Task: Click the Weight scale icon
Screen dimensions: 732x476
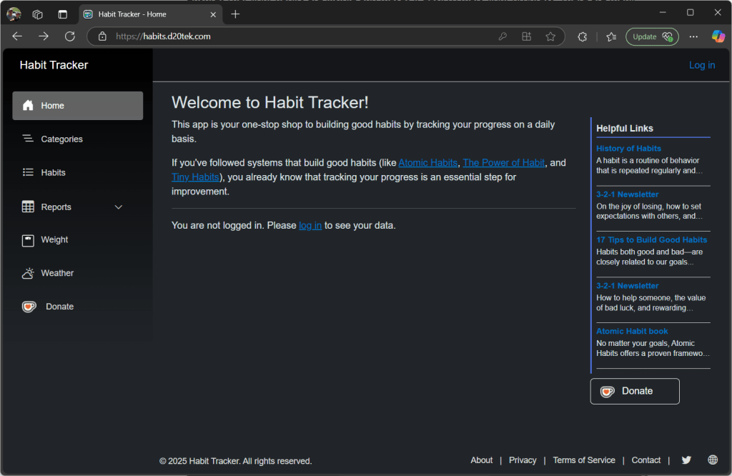Action: click(28, 240)
